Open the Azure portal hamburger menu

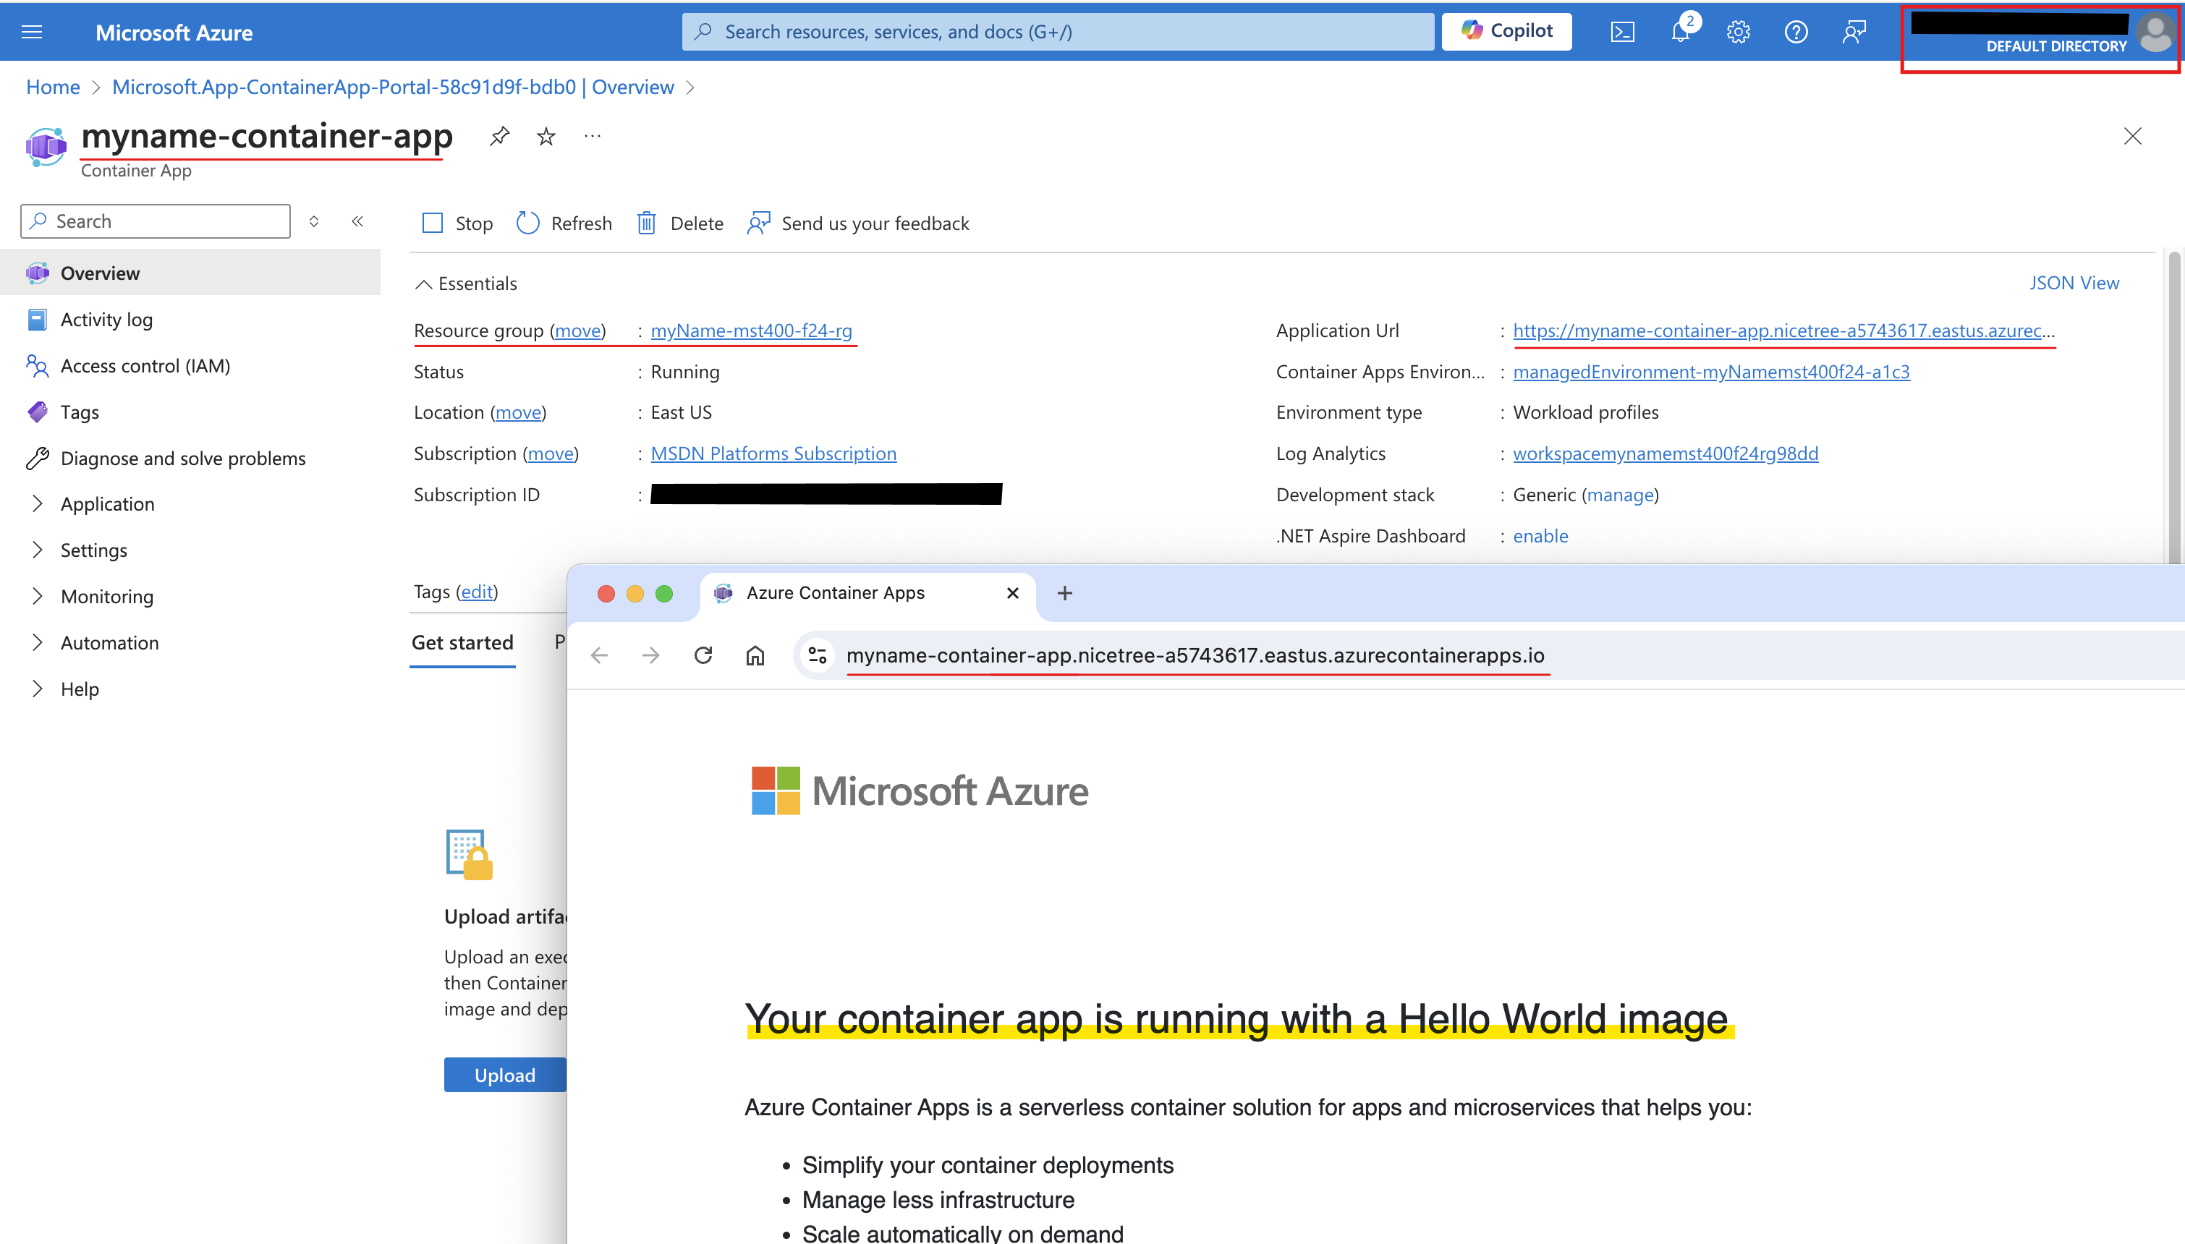pos(32,33)
